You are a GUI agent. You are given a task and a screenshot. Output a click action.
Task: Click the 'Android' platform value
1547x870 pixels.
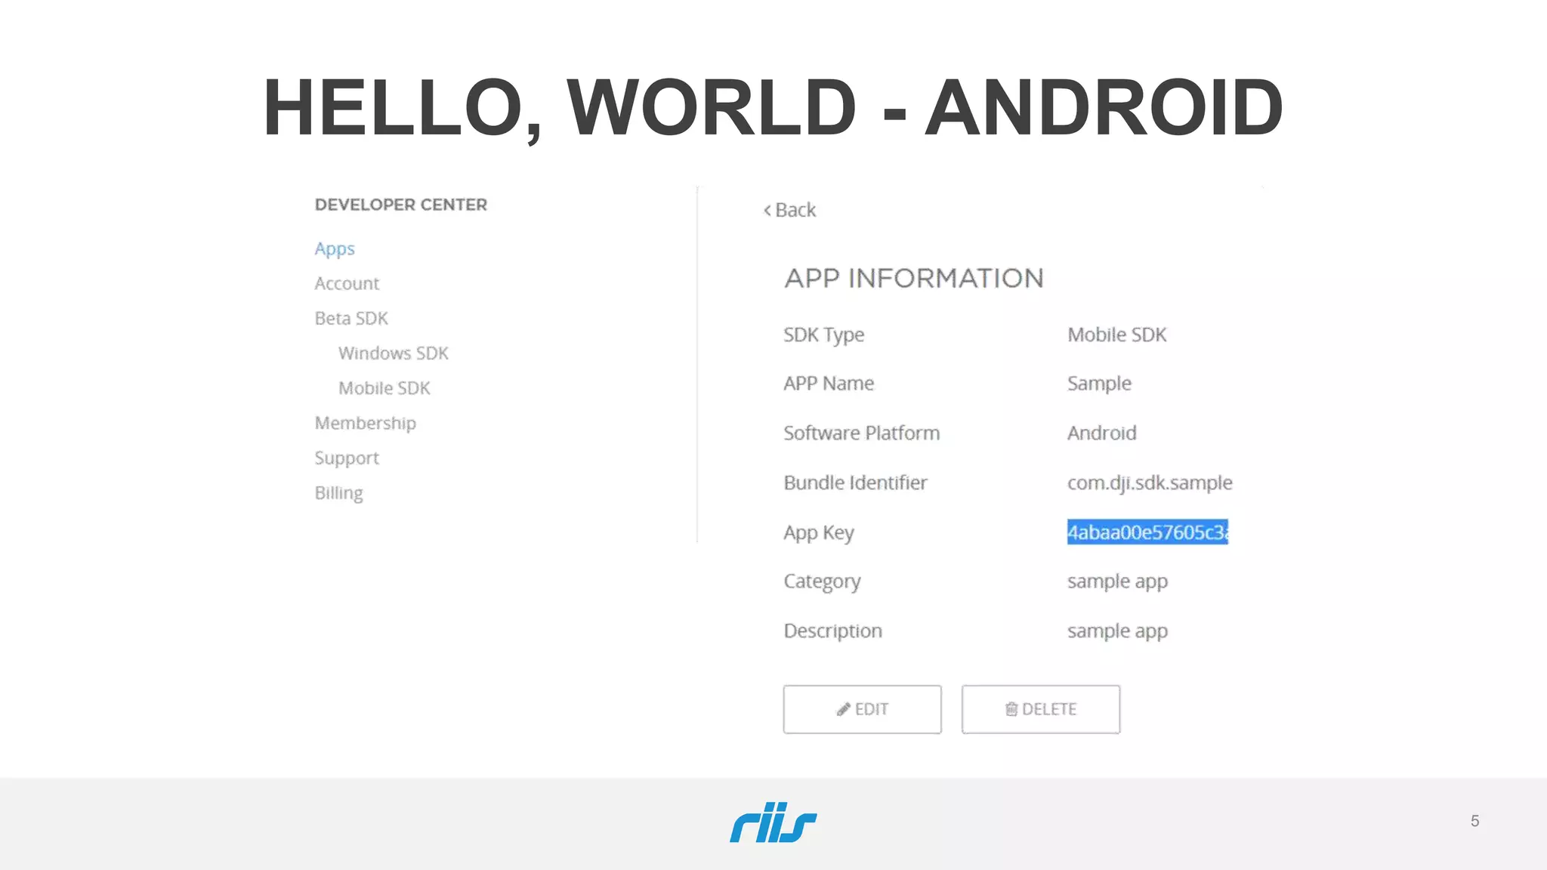[x=1101, y=433]
